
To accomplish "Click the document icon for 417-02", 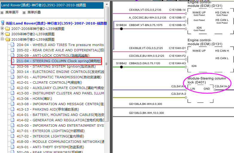I will coord(13,136).
